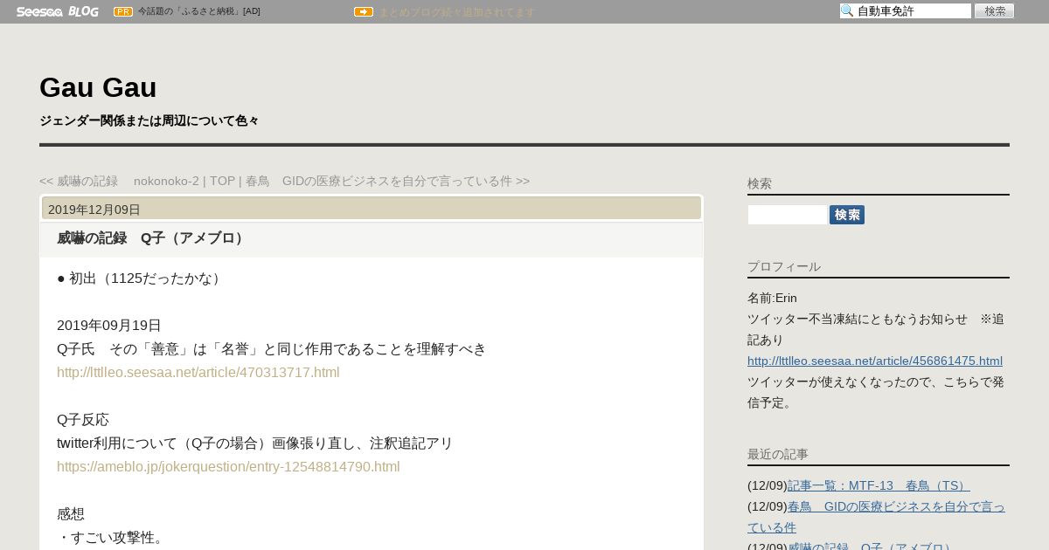Click the text 2019年09月19日 in article
1049x550 pixels.
[109, 326]
